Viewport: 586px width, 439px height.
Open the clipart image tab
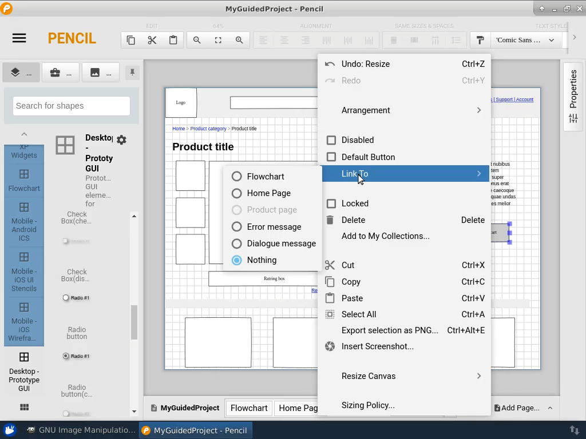coord(101,73)
